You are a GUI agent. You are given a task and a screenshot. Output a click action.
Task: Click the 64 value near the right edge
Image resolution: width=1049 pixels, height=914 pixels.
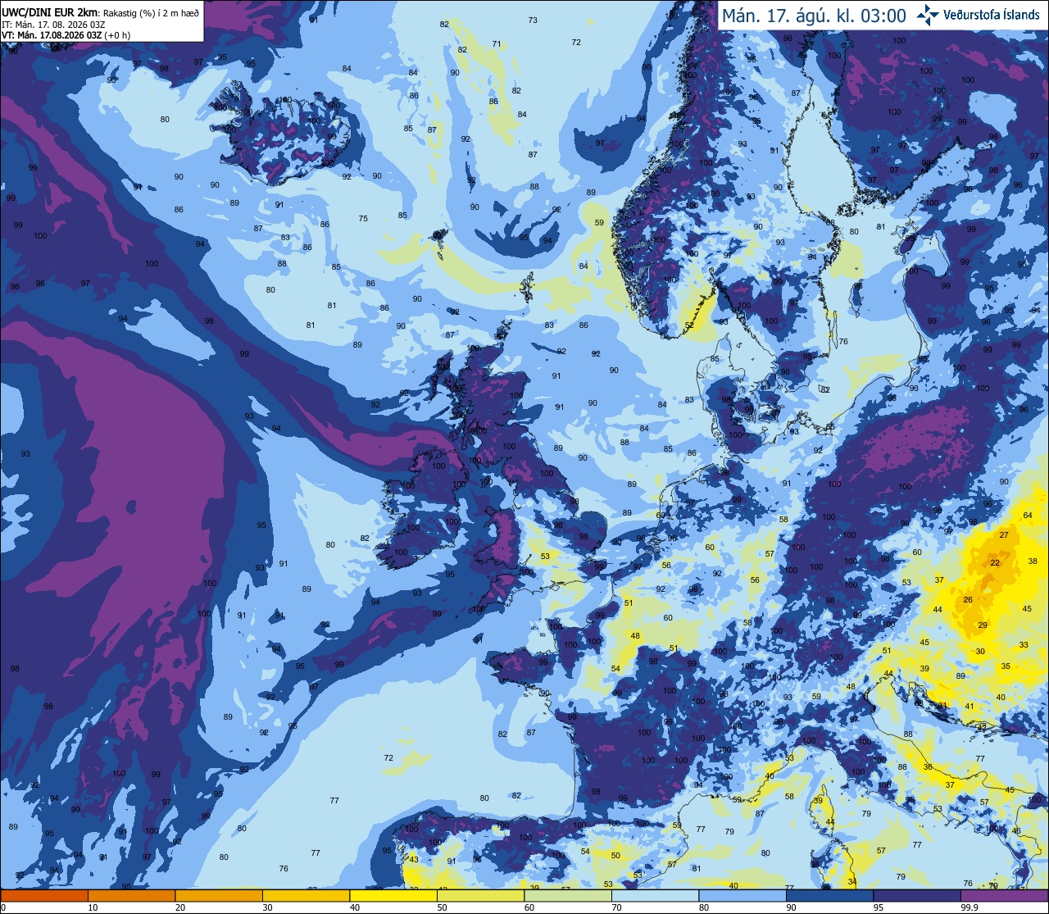pyautogui.click(x=1028, y=515)
